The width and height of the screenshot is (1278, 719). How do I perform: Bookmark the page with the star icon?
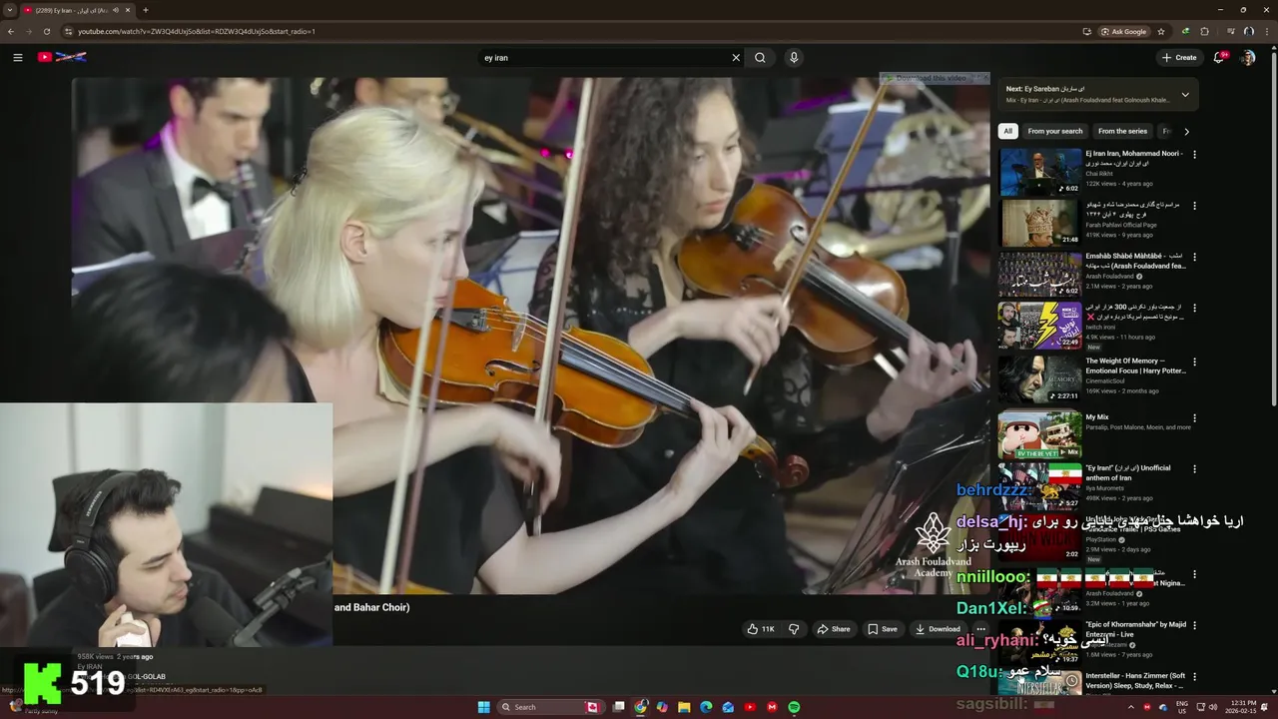pyautogui.click(x=1161, y=31)
